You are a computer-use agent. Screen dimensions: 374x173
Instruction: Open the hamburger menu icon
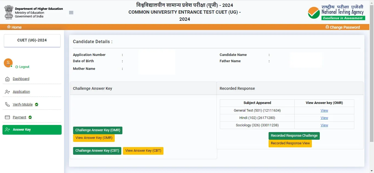(x=71, y=13)
